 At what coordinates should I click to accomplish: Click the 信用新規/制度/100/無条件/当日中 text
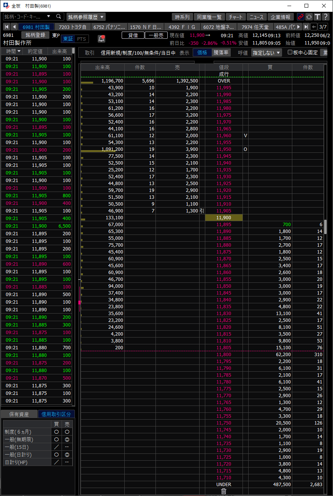[x=138, y=53]
